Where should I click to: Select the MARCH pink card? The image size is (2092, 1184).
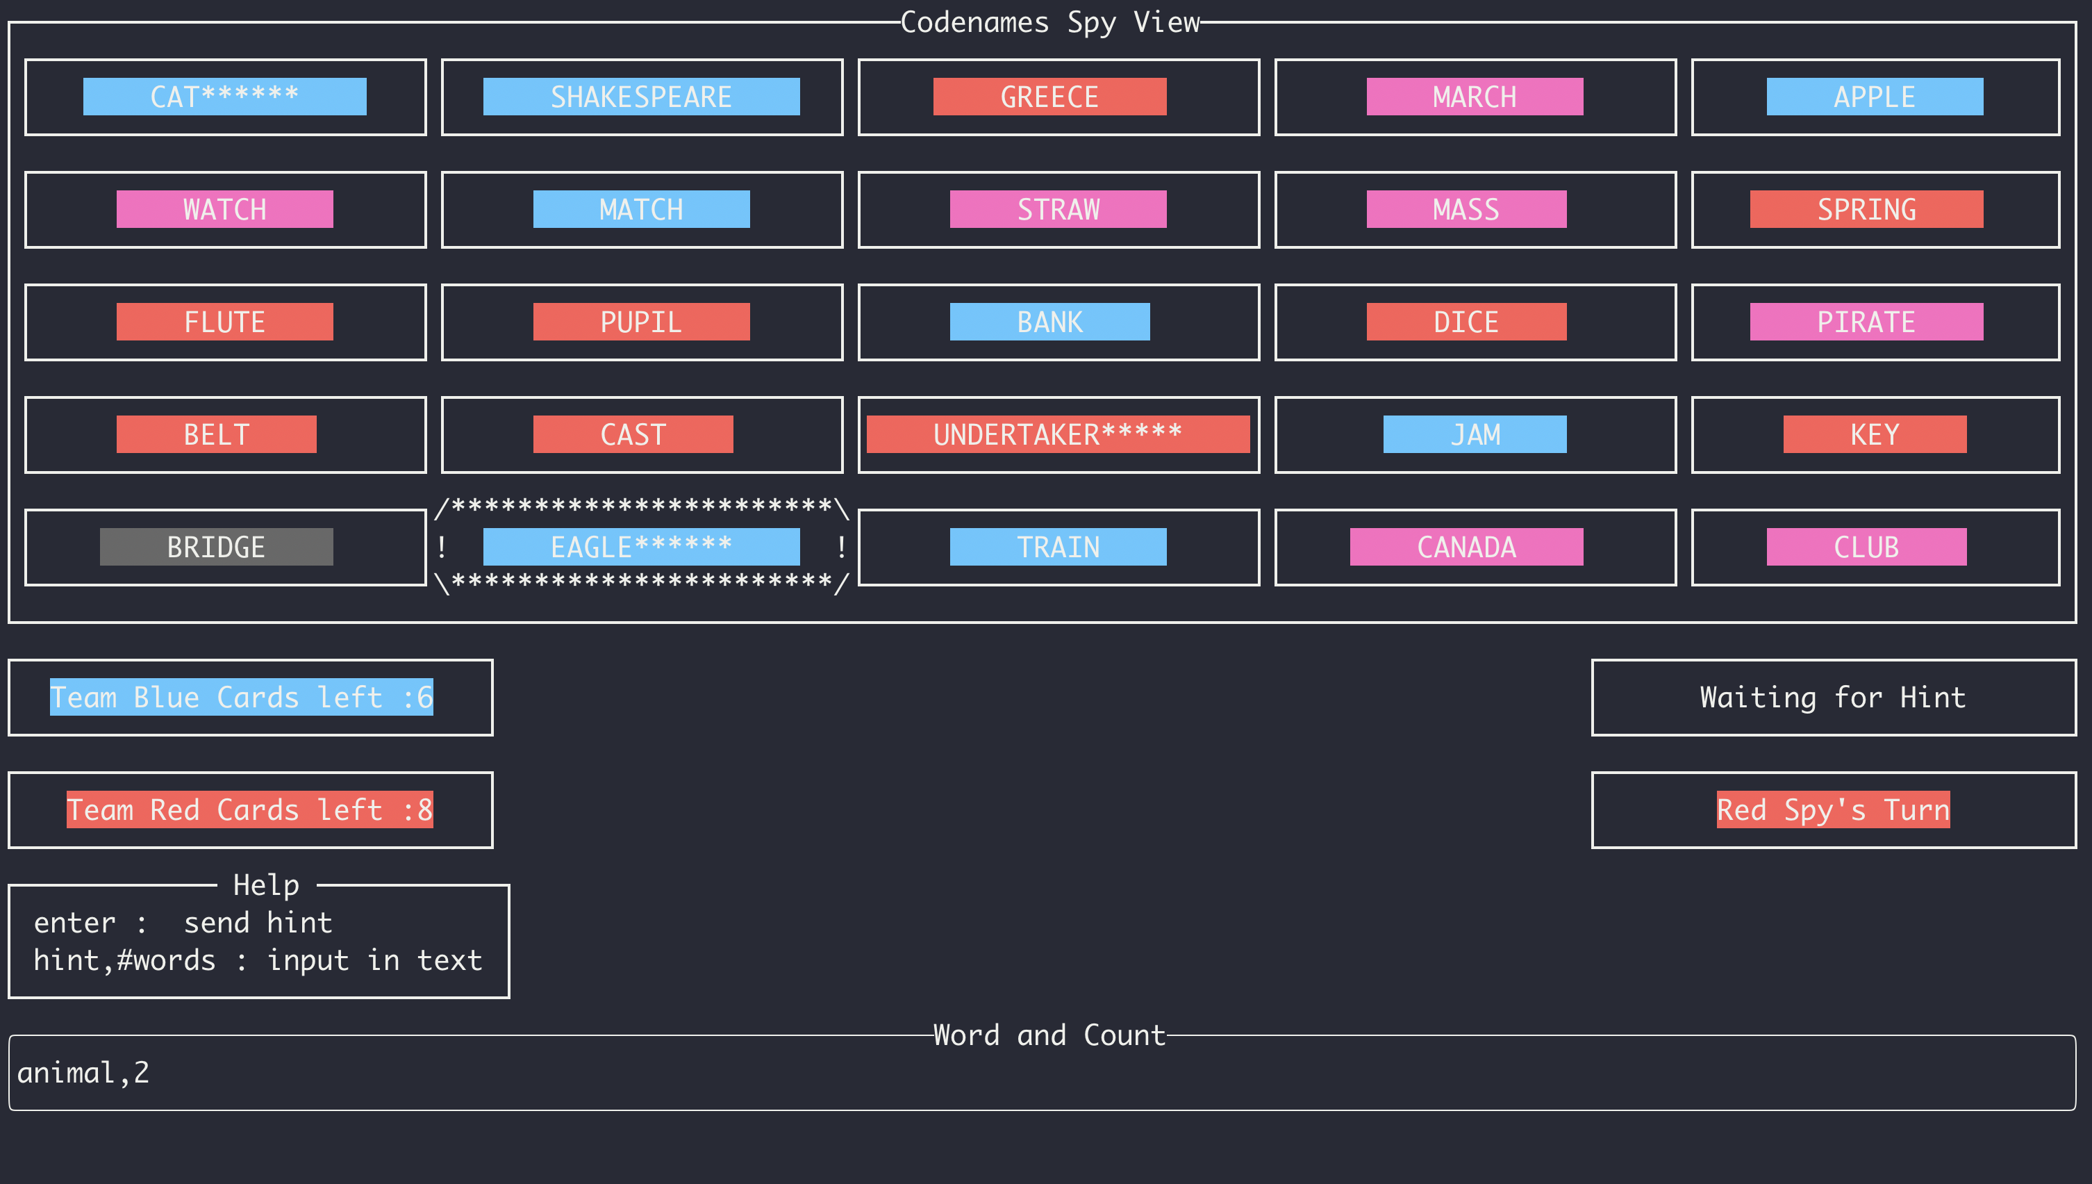tap(1475, 97)
